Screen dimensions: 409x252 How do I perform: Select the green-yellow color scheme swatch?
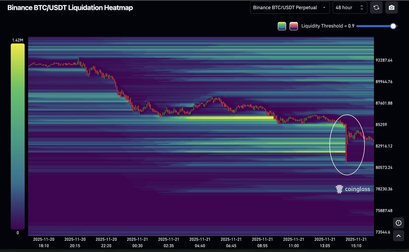click(282, 26)
